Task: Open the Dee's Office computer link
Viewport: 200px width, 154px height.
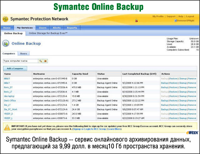Action: pos(10,101)
